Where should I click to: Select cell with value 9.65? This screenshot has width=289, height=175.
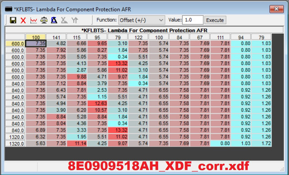pos(97,44)
